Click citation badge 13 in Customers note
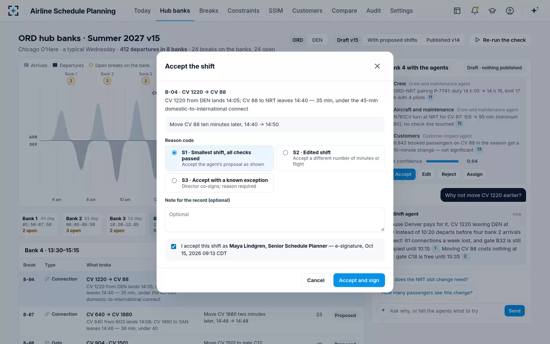 pos(479,149)
